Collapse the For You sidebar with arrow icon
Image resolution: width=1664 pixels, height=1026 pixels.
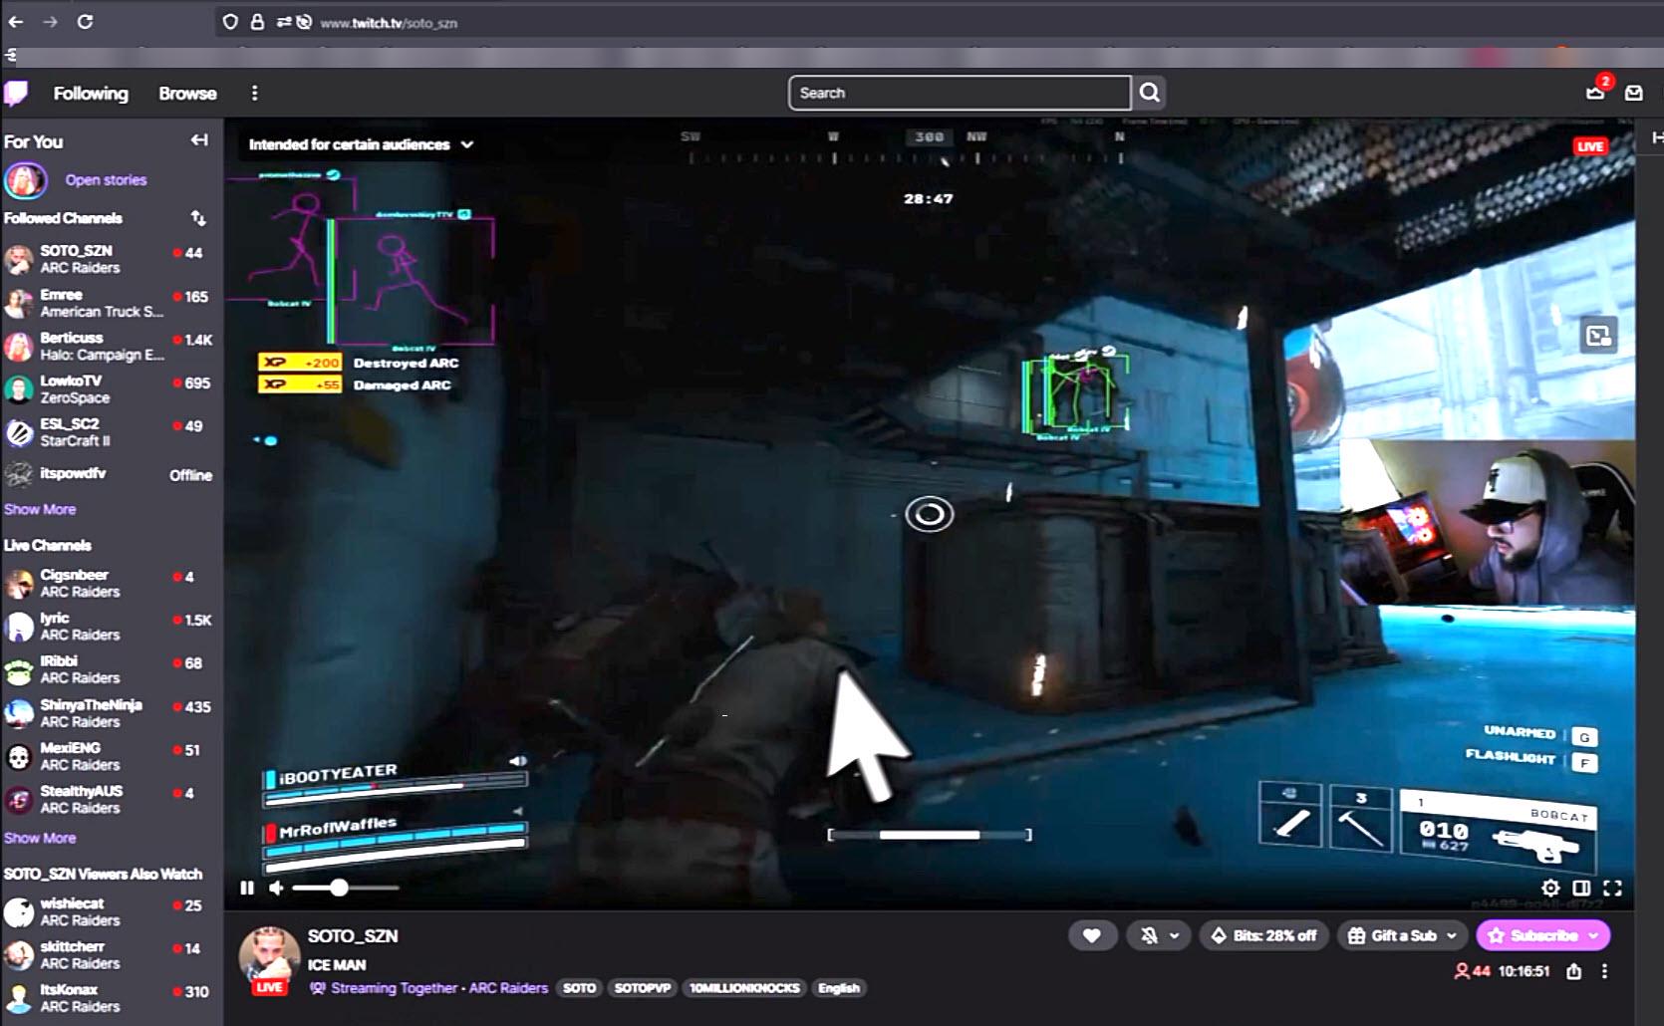pyautogui.click(x=199, y=140)
